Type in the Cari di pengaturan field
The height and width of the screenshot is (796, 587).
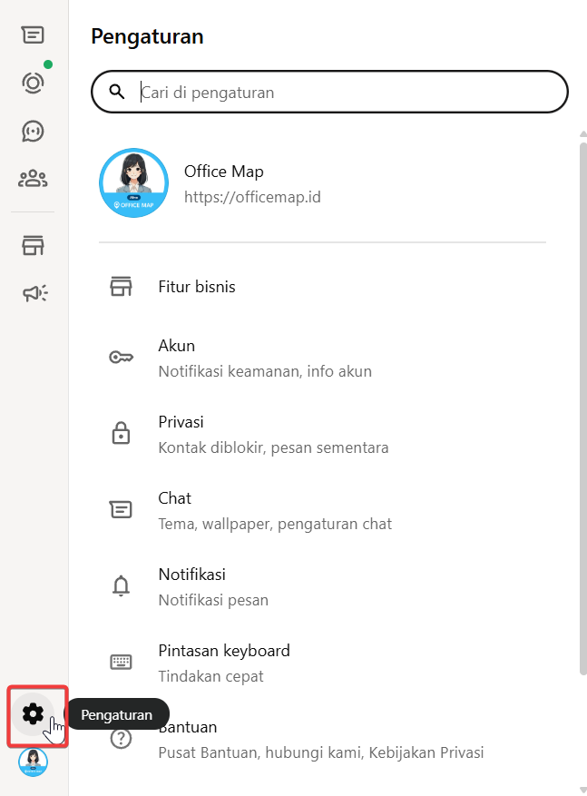tap(345, 93)
